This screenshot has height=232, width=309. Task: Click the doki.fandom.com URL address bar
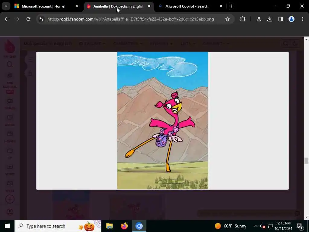pos(130,19)
